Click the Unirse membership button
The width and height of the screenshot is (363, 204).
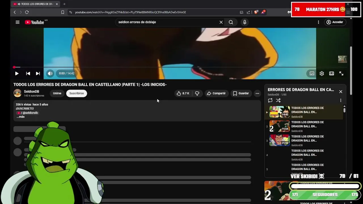[57, 93]
